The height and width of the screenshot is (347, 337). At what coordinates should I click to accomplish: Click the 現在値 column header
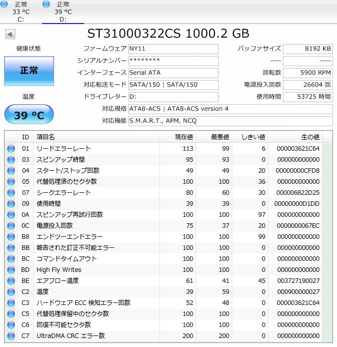(x=178, y=137)
